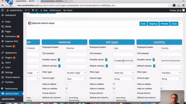Click ref_type Possible values help icon

106,60
